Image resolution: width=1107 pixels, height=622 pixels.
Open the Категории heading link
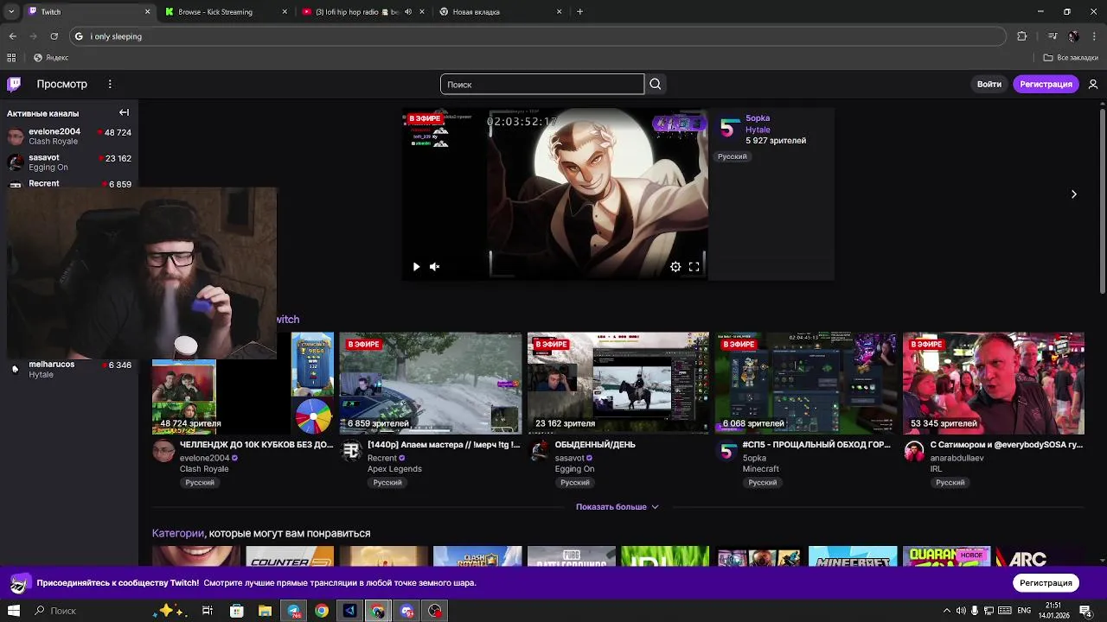tap(178, 533)
